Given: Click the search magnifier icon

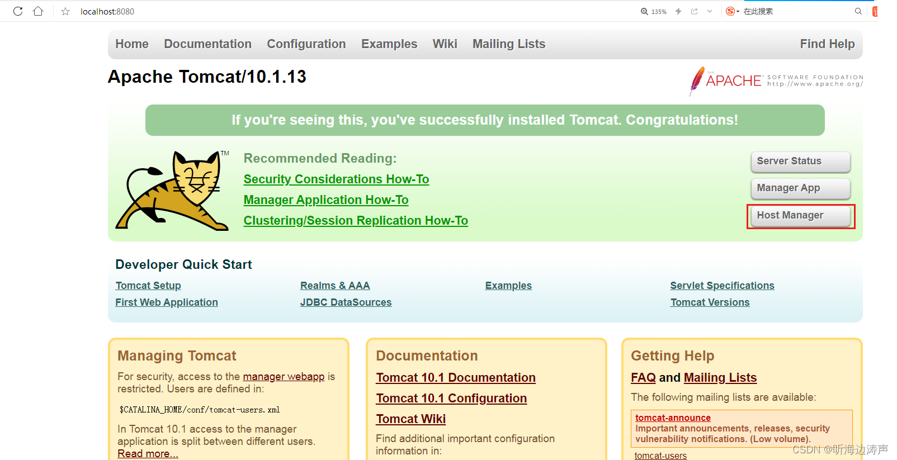Looking at the screenshot, I should tap(858, 11).
